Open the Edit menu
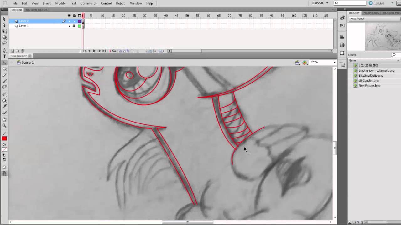The height and width of the screenshot is (225, 401). tap(24, 3)
